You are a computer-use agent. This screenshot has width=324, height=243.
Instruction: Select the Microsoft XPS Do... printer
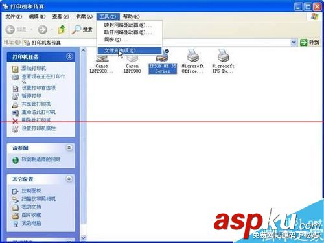point(223,61)
